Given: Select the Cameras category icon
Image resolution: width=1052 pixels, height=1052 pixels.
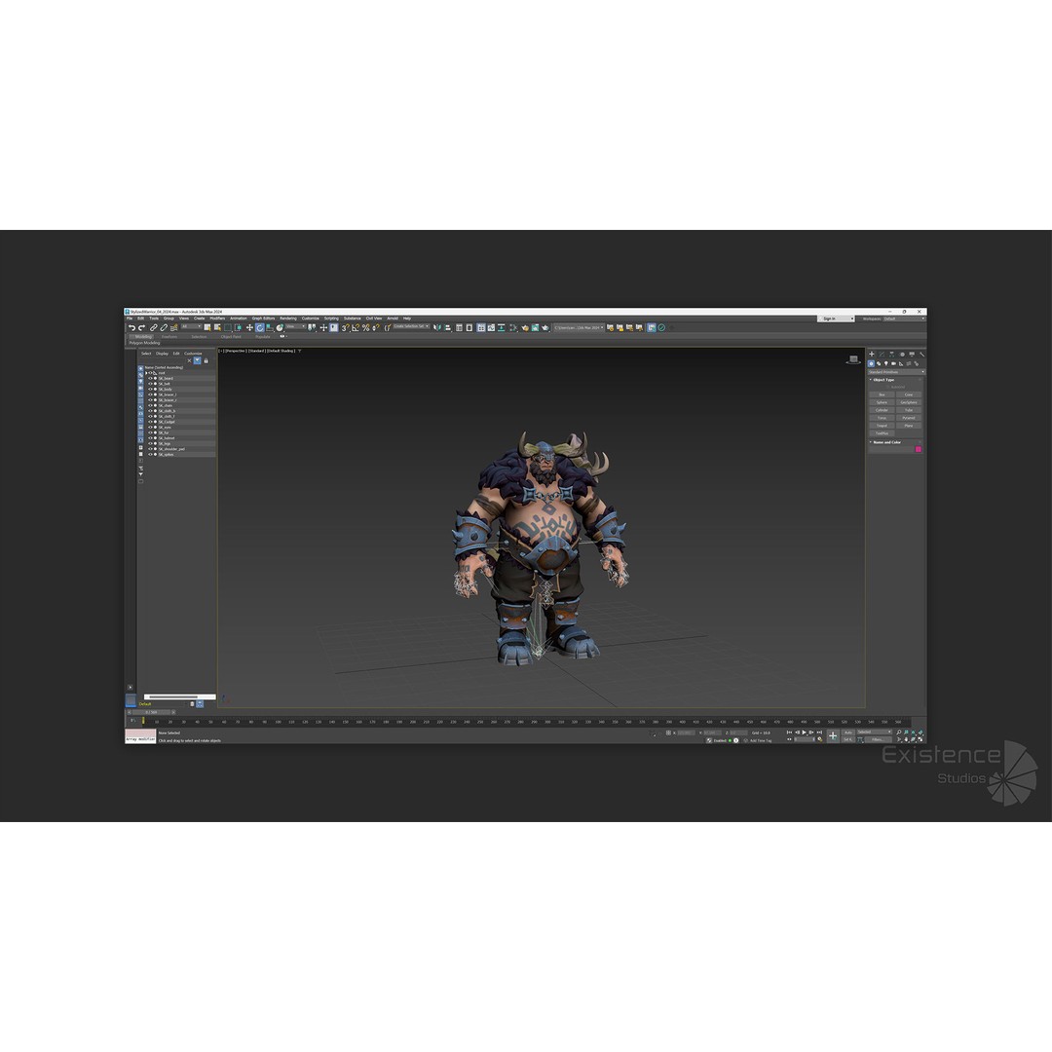Looking at the screenshot, I should pyautogui.click(x=893, y=363).
